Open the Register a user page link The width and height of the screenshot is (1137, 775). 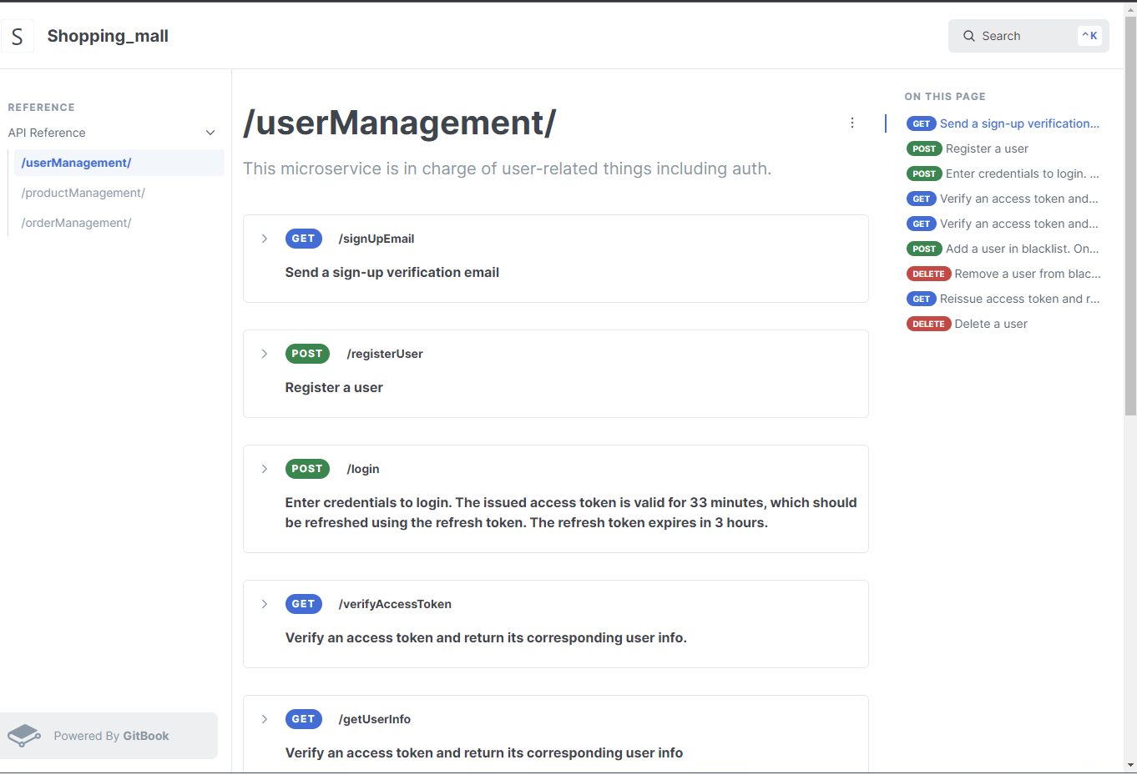tap(988, 148)
